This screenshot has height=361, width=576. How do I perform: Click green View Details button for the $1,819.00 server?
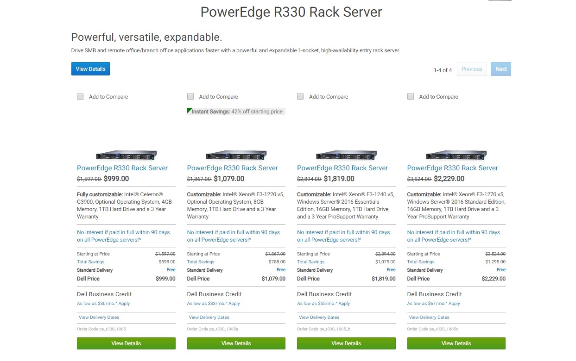coord(346,343)
